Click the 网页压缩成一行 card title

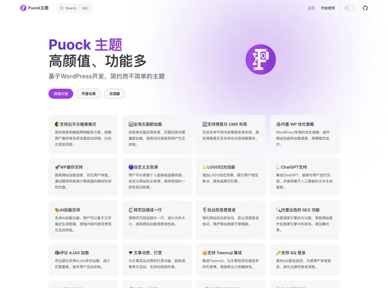pyautogui.click(x=148, y=210)
